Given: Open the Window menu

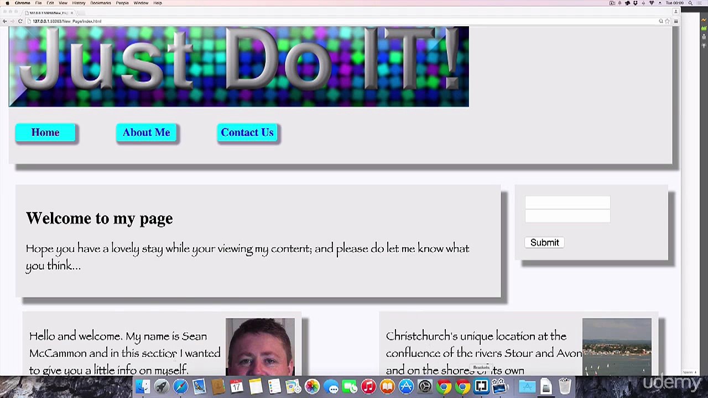Looking at the screenshot, I should pyautogui.click(x=140, y=3).
